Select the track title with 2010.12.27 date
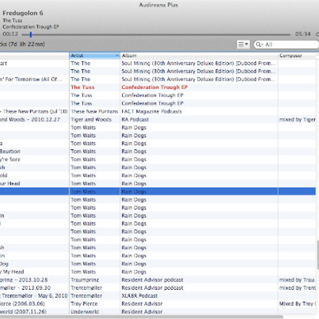 [30, 119]
